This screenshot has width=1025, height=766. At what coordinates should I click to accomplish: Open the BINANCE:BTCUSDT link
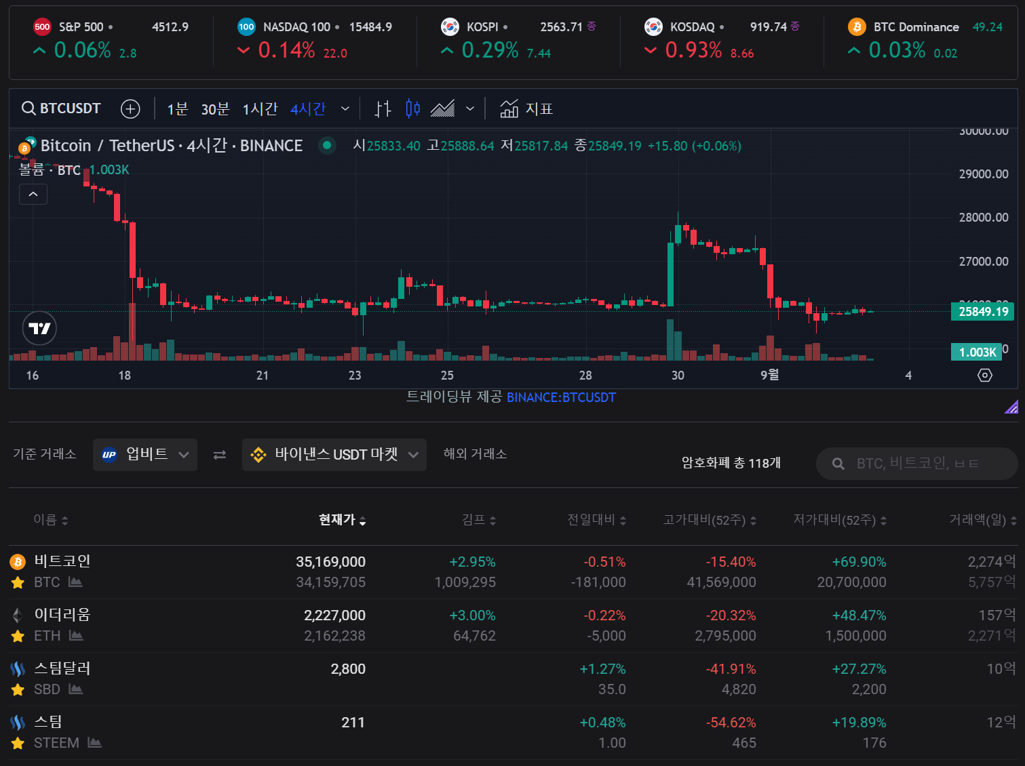point(561,397)
